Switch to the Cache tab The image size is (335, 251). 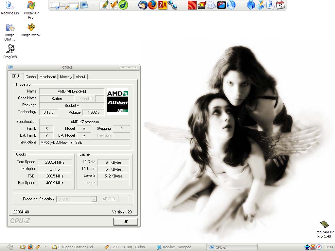tap(31, 77)
